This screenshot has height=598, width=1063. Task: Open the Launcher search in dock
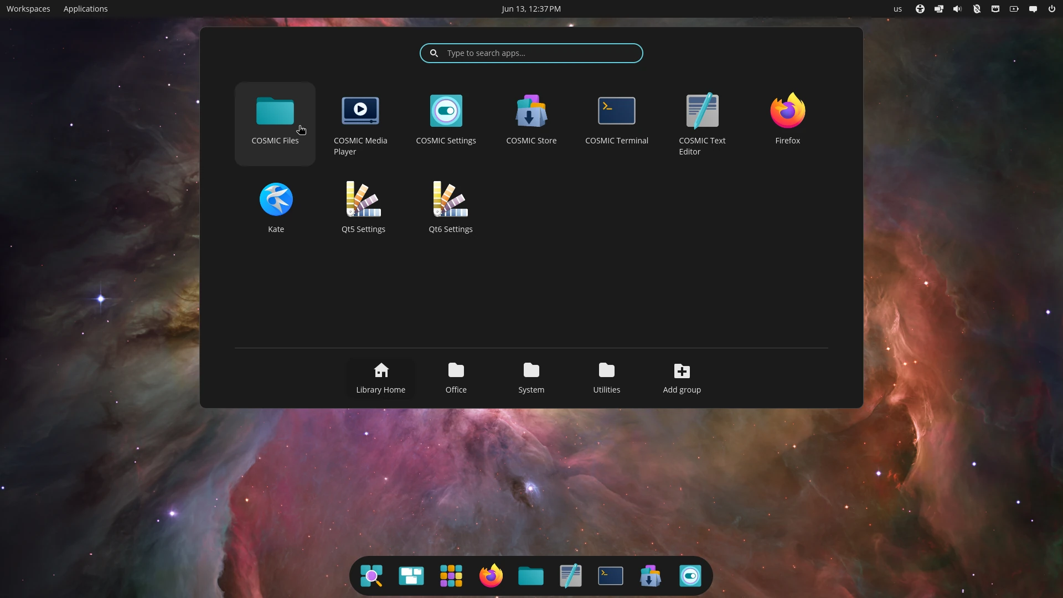coord(371,576)
